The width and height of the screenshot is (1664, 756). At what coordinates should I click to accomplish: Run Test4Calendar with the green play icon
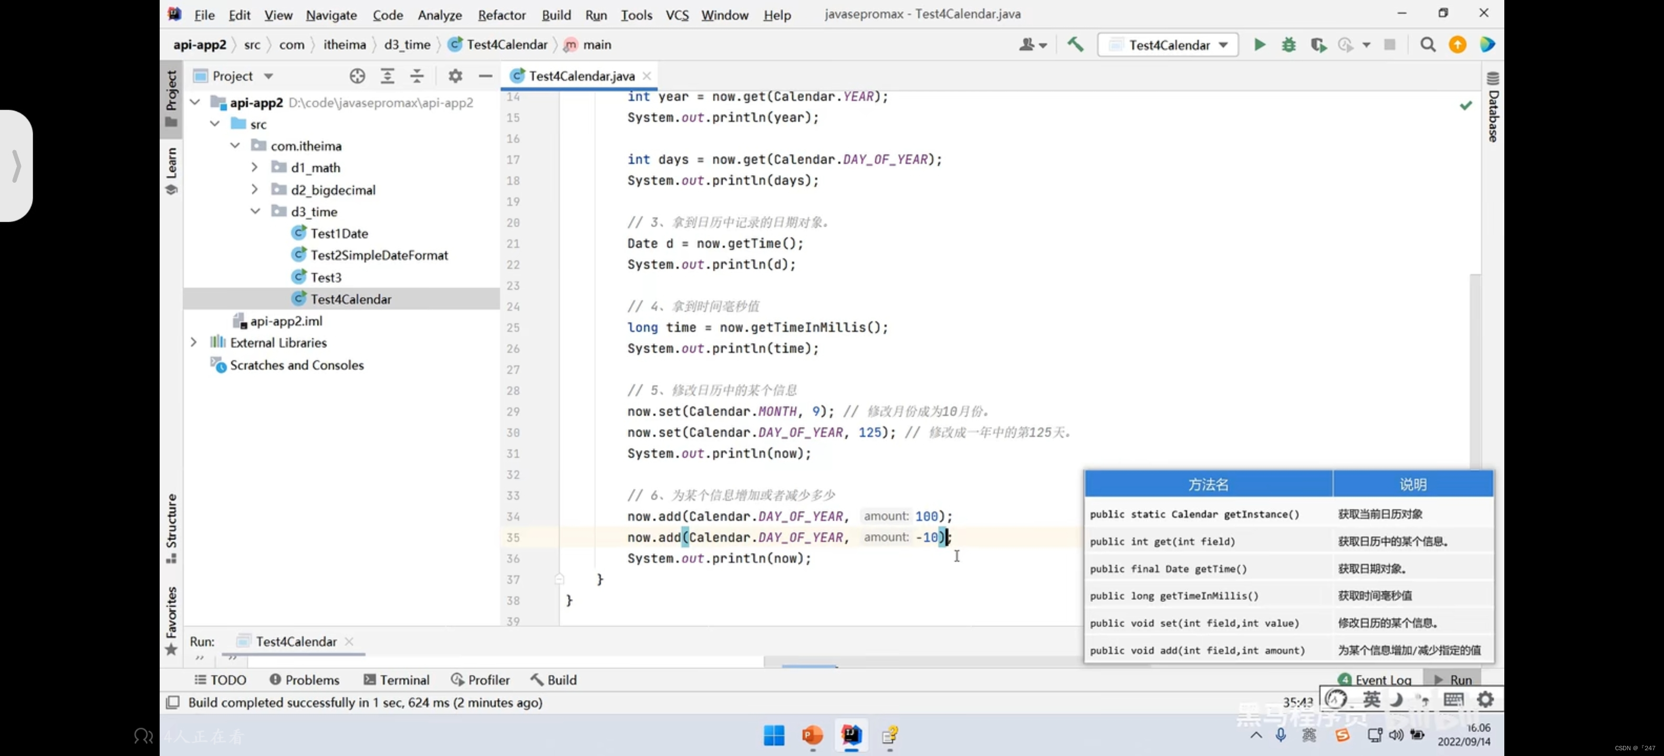tap(1259, 45)
